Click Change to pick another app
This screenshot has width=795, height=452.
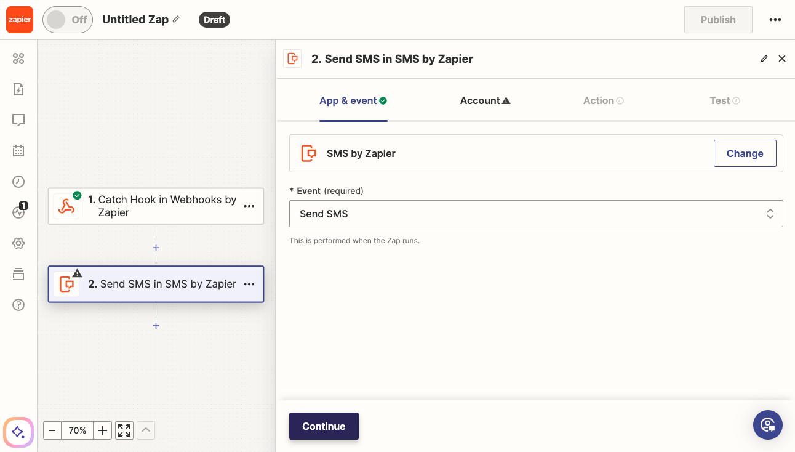pyautogui.click(x=745, y=153)
